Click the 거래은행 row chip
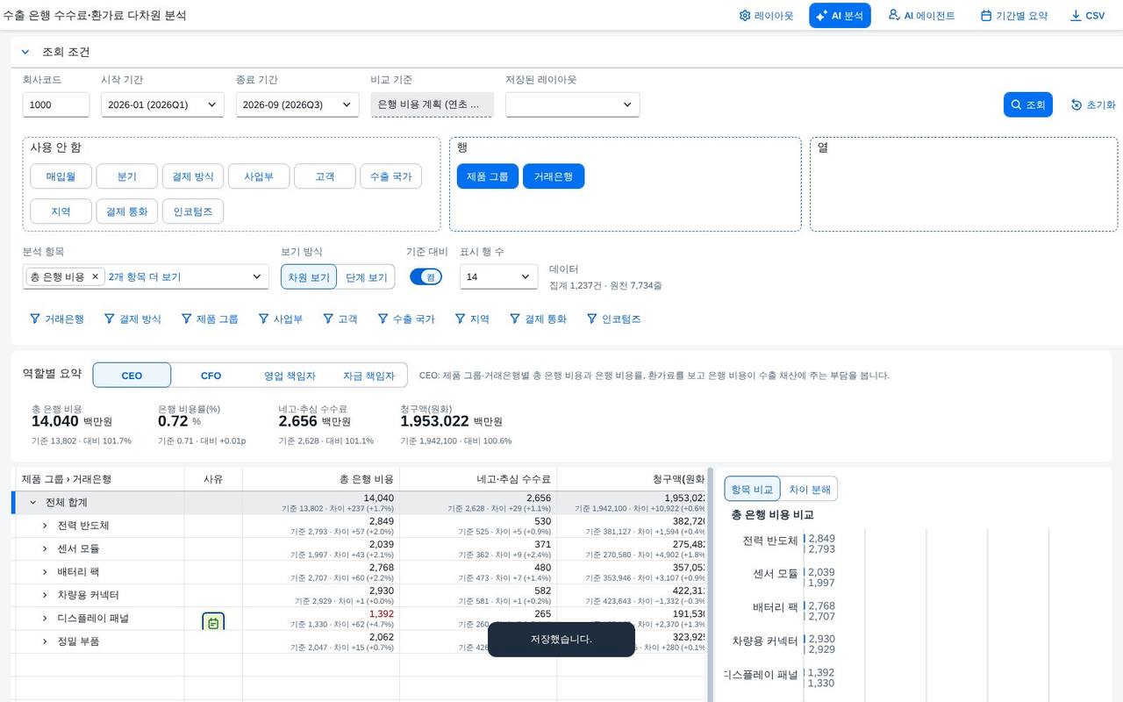1123x702 pixels. pos(554,176)
